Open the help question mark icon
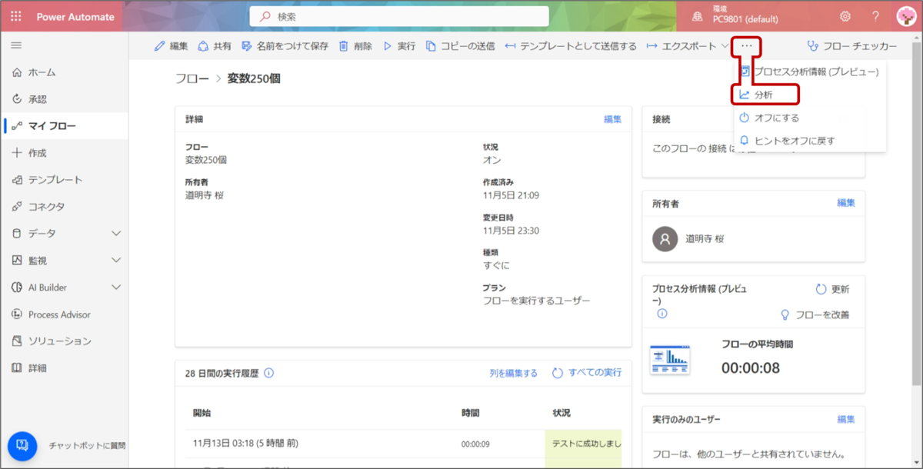This screenshot has height=469, width=923. (x=875, y=16)
